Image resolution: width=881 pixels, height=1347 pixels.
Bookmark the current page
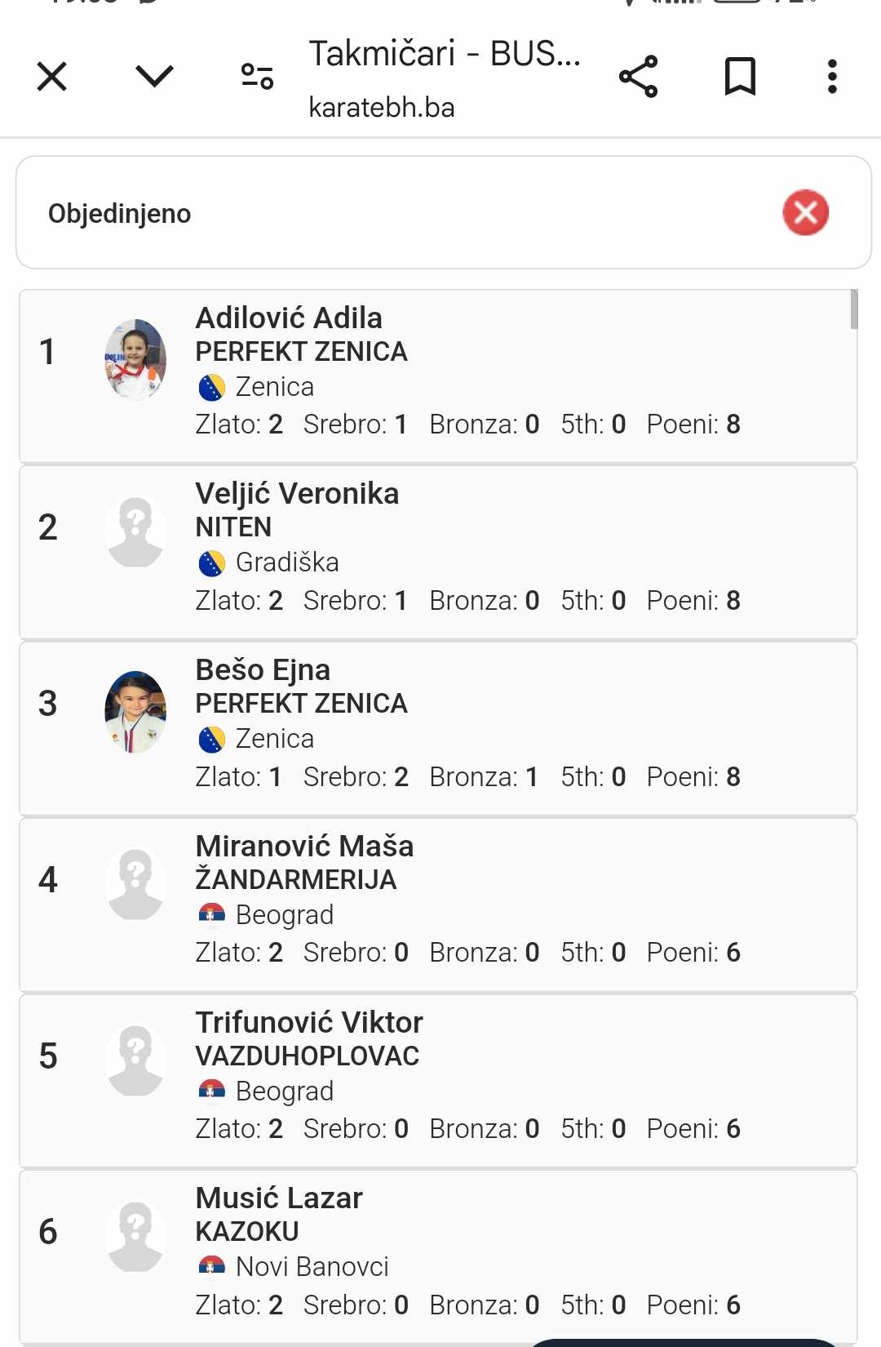coord(740,77)
